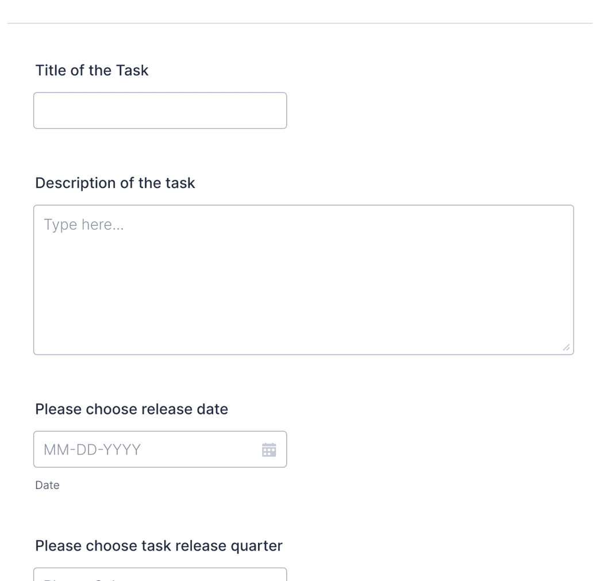Image resolution: width=600 pixels, height=581 pixels.
Task: Click the top border divider line
Action: click(300, 23)
